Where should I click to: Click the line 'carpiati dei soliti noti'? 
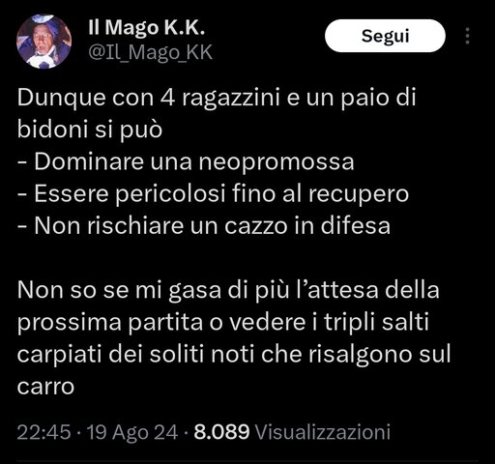(x=234, y=355)
